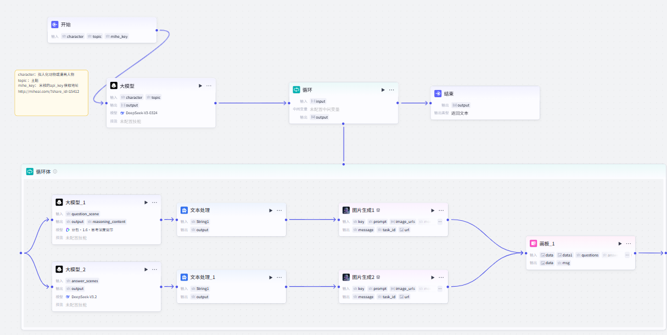Click the miheai.com URL in the note
Image resolution: width=667 pixels, height=335 pixels.
coord(48,92)
